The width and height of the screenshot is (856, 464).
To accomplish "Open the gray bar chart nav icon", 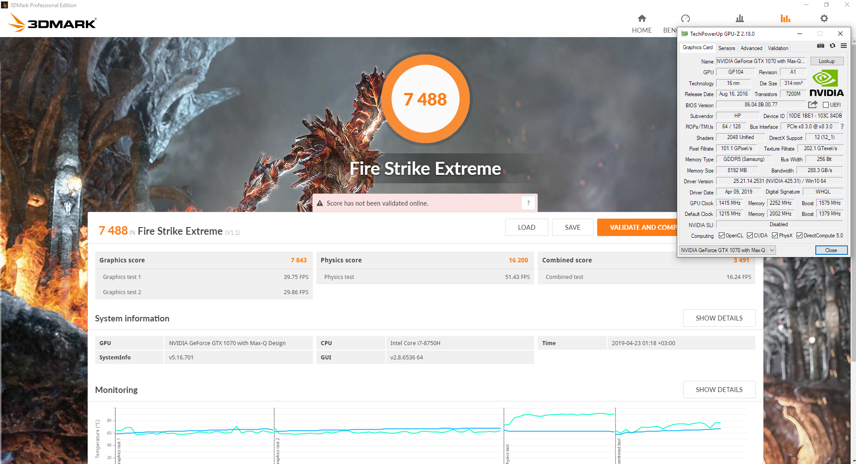I will coord(740,18).
